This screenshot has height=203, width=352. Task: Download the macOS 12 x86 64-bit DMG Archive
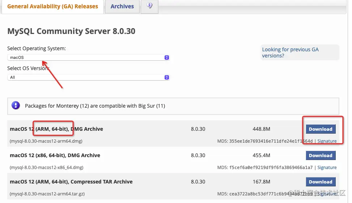tap(321, 155)
